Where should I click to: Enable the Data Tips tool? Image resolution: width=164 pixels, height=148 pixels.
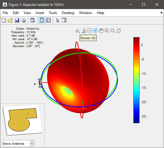pos(89,31)
